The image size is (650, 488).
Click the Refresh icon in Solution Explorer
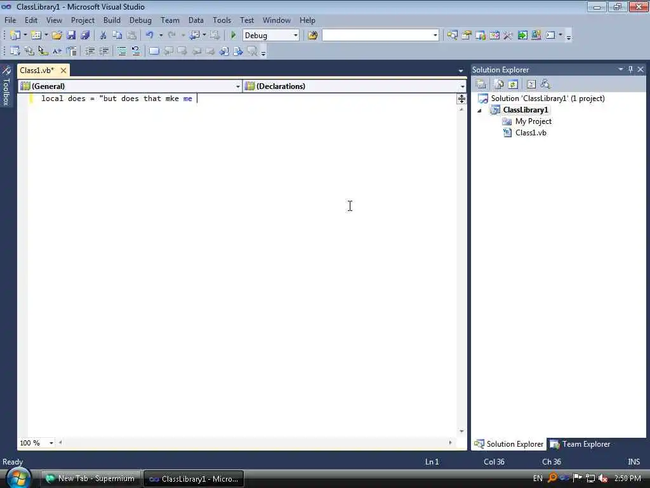pos(513,85)
